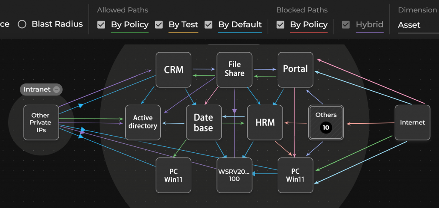Click the WSRV20 server node
Viewport: 439px width, 208px height.
[235, 175]
